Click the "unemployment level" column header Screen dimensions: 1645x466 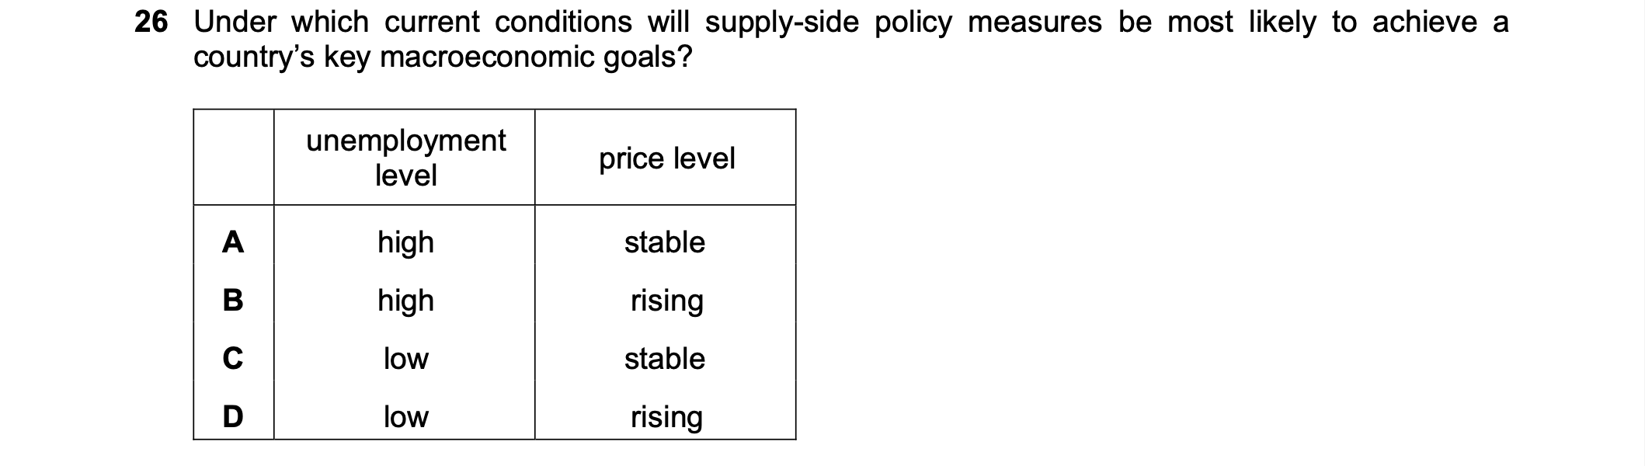(x=405, y=158)
